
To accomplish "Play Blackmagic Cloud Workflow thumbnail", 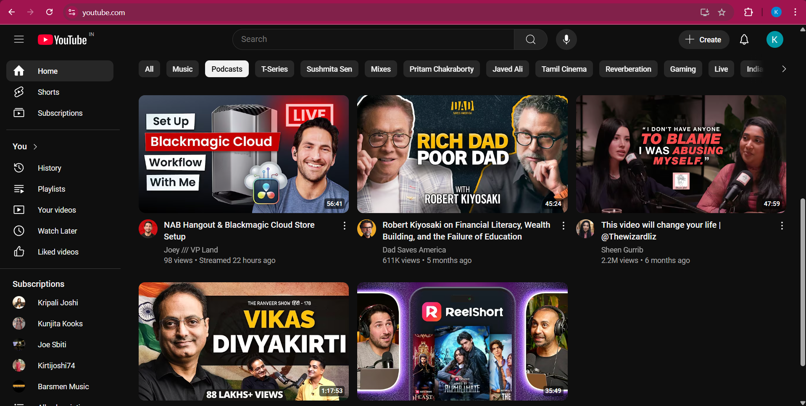I will [244, 154].
